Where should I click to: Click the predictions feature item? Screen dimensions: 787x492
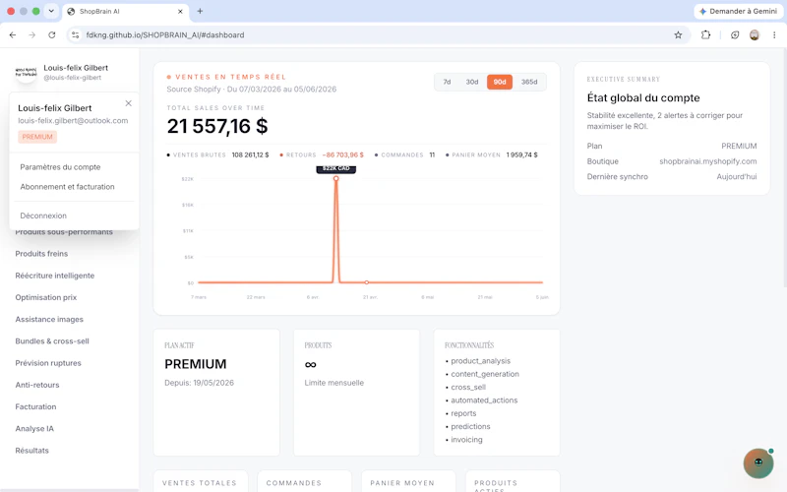(470, 426)
